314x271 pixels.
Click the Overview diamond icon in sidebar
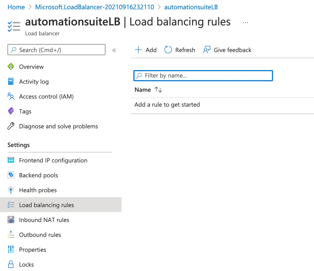coord(11,67)
